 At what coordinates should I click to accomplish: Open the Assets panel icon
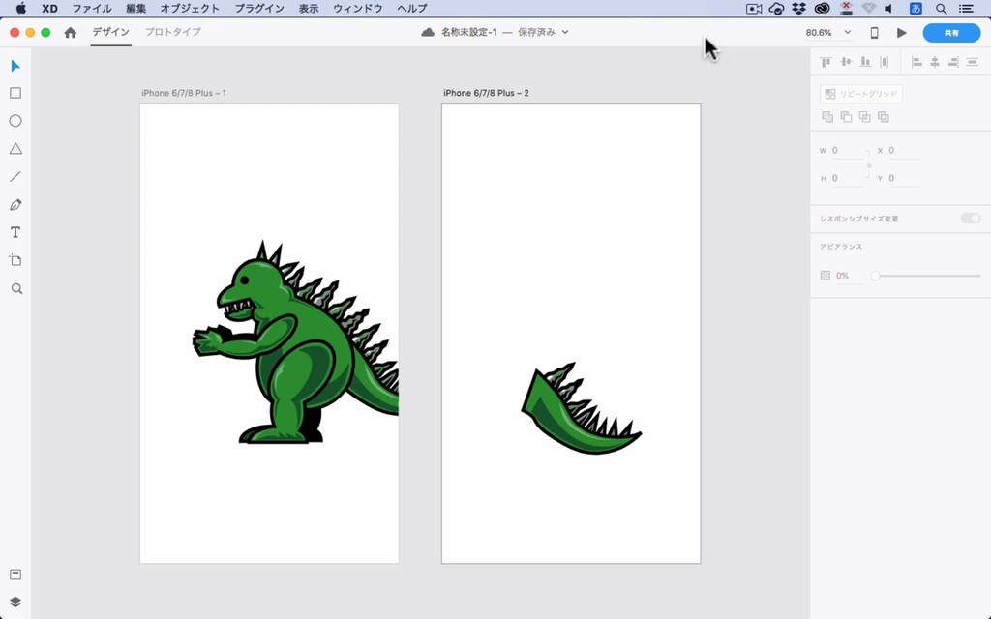pyautogui.click(x=15, y=575)
